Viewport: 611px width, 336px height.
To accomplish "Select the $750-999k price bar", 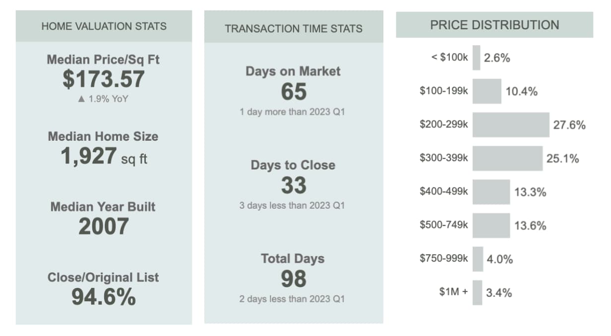I will (478, 259).
